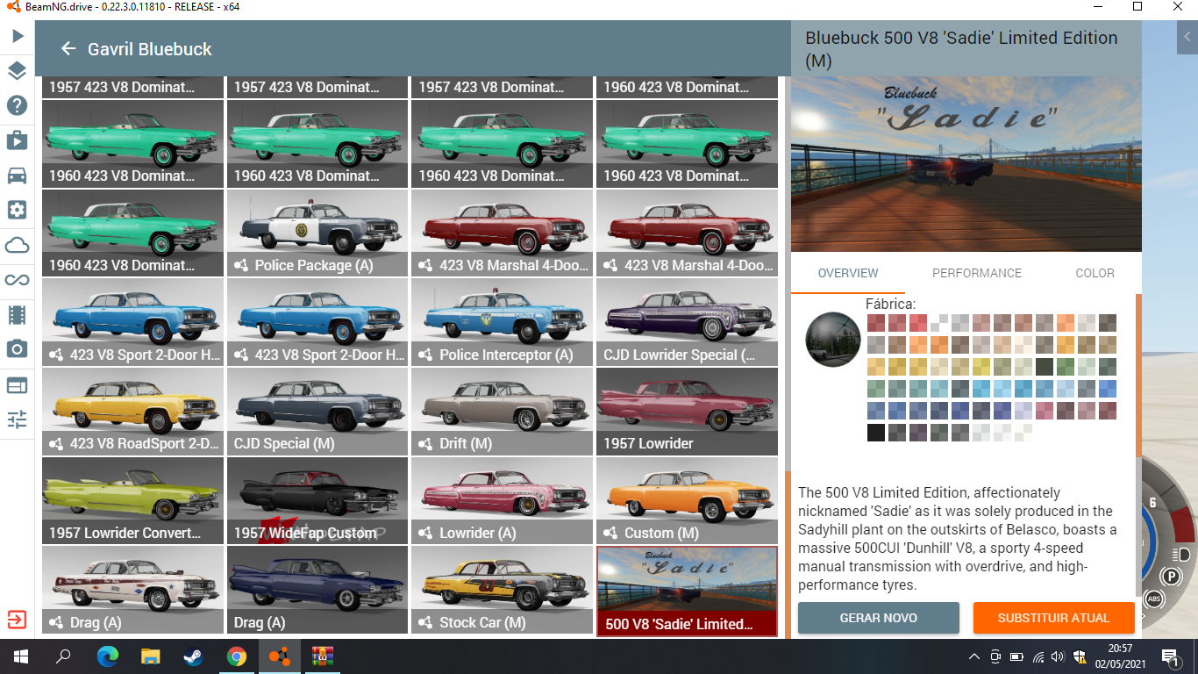This screenshot has height=674, width=1198.
Task: Select the 1957 WideFap Custom thumbnail
Action: point(317,500)
